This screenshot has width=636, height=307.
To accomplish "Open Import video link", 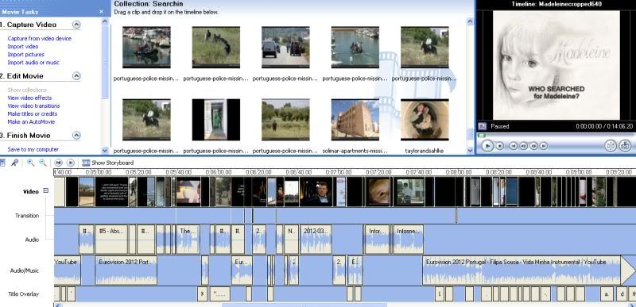I will (x=23, y=47).
